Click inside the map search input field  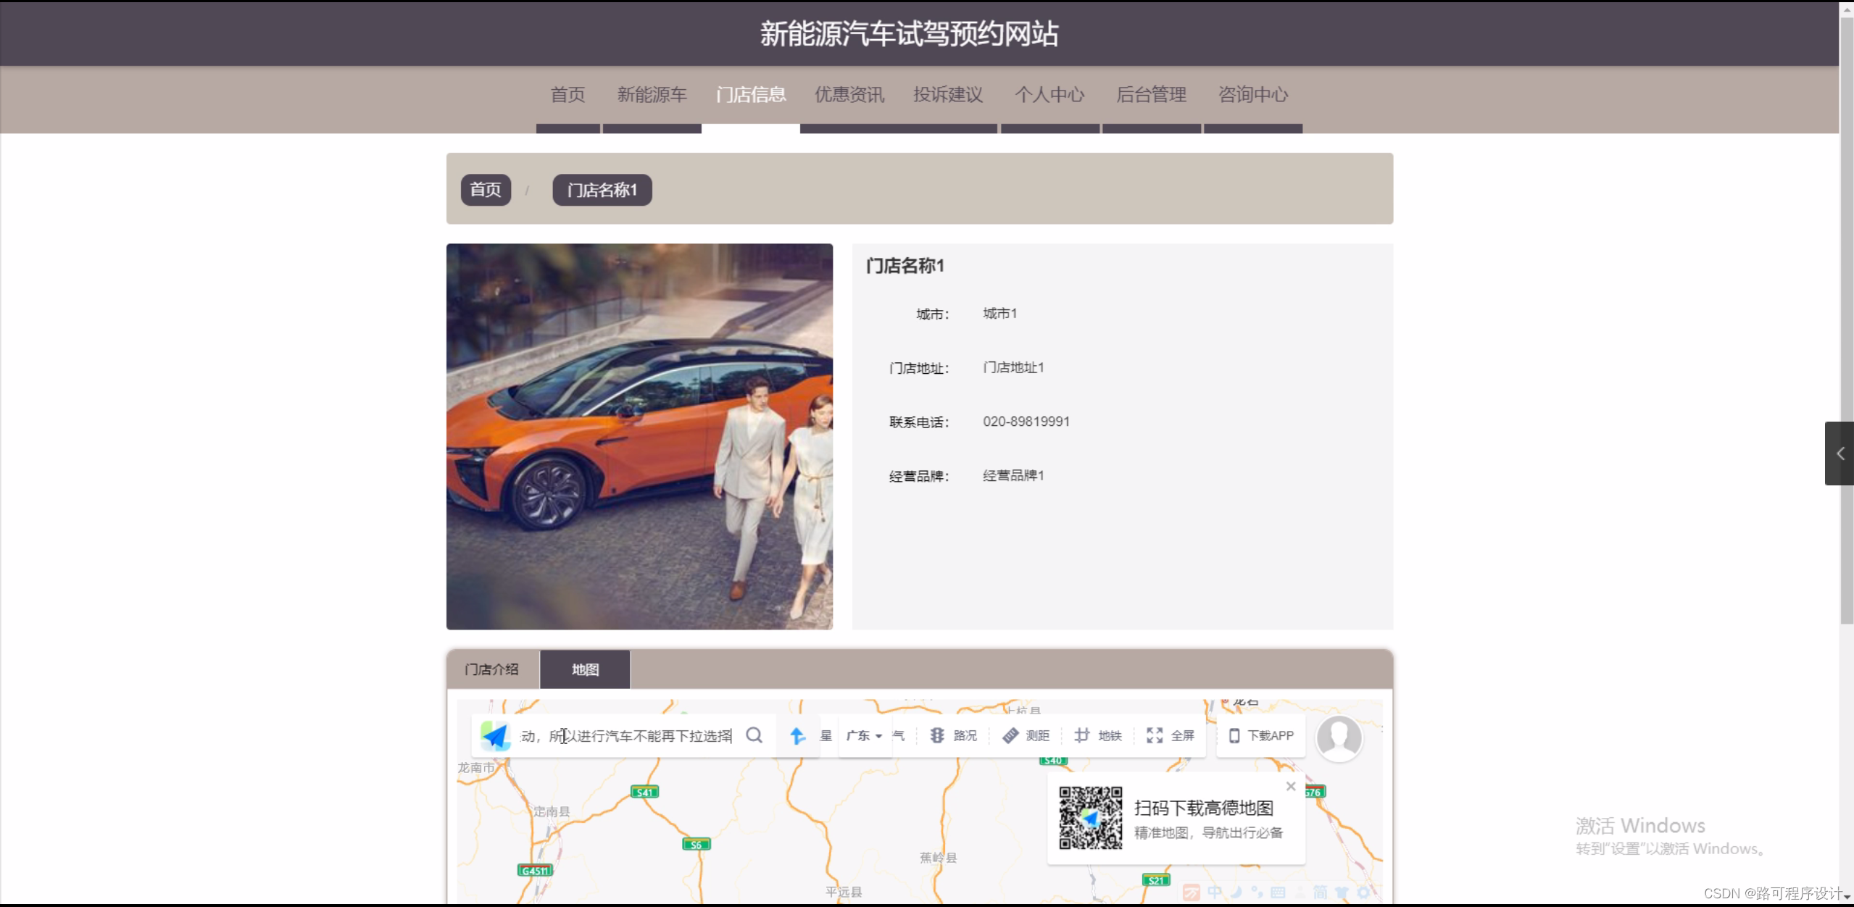(631, 735)
